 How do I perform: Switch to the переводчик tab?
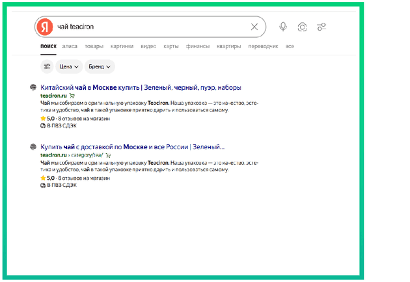(x=263, y=46)
